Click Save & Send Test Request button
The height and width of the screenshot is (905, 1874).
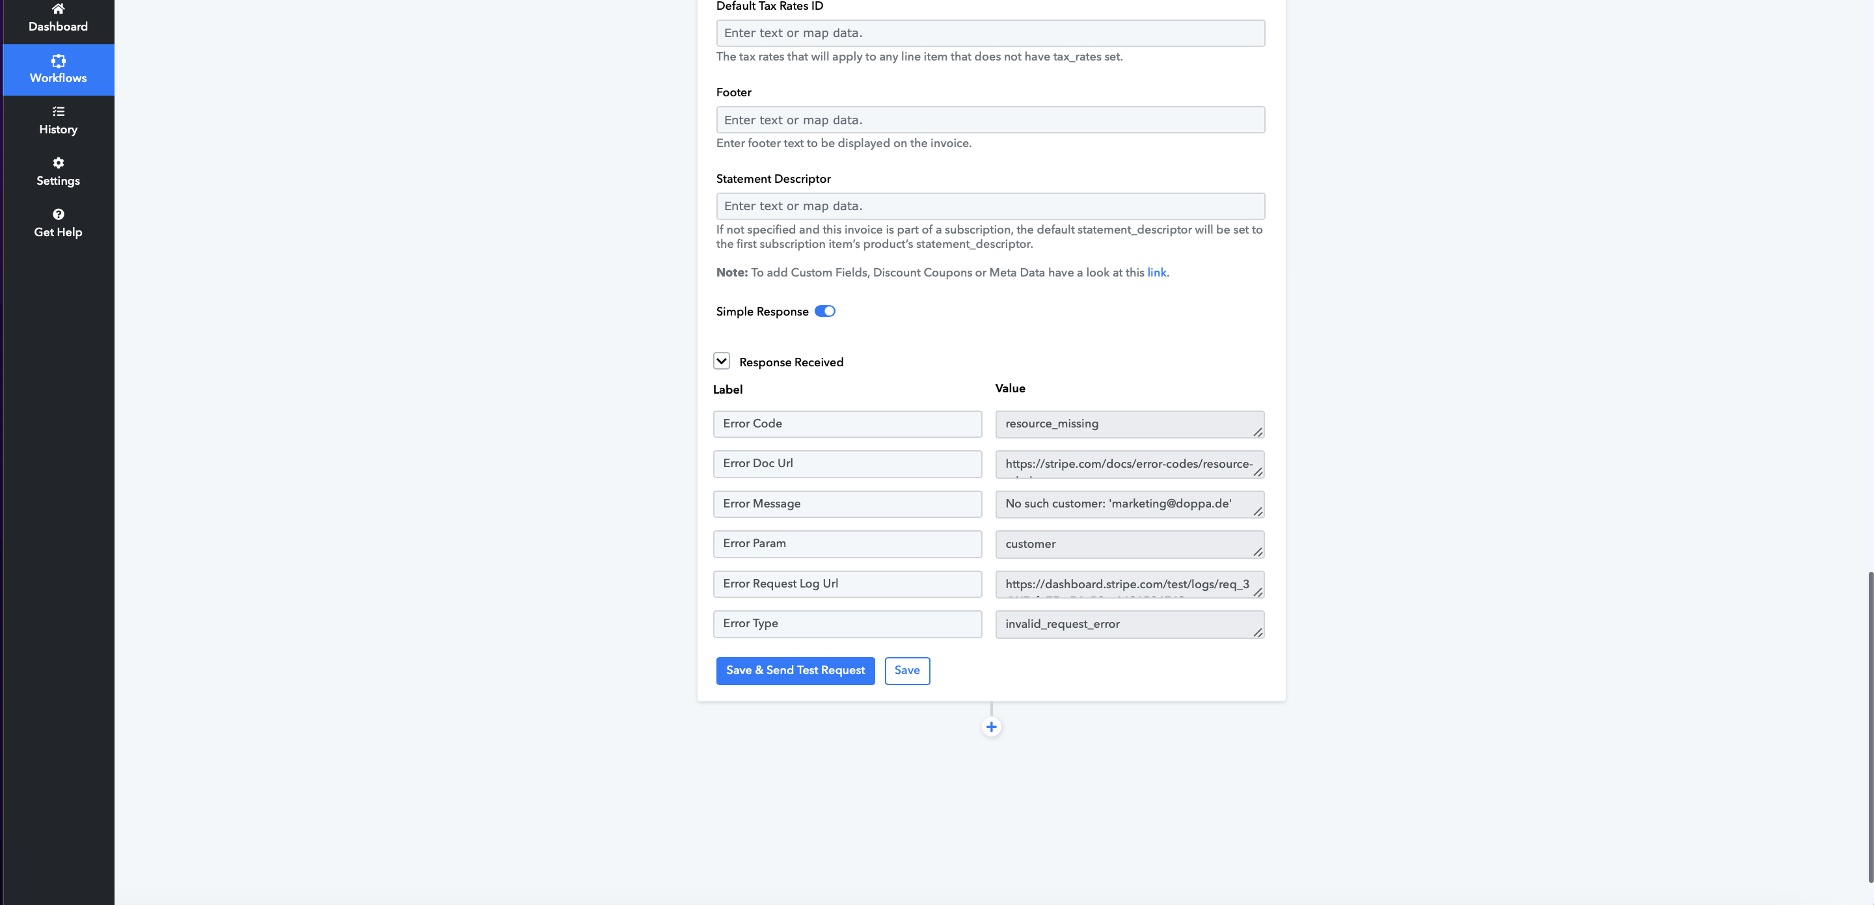(795, 671)
